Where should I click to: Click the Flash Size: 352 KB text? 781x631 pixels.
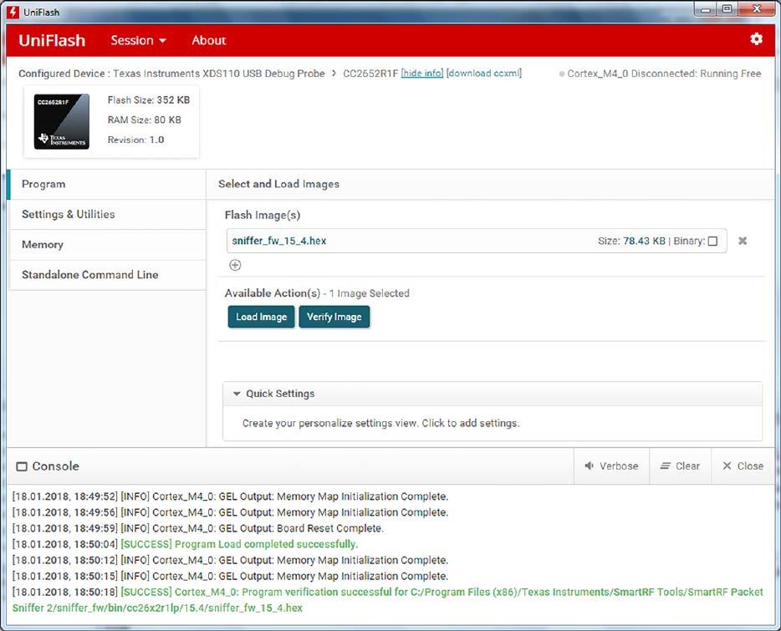coord(149,100)
